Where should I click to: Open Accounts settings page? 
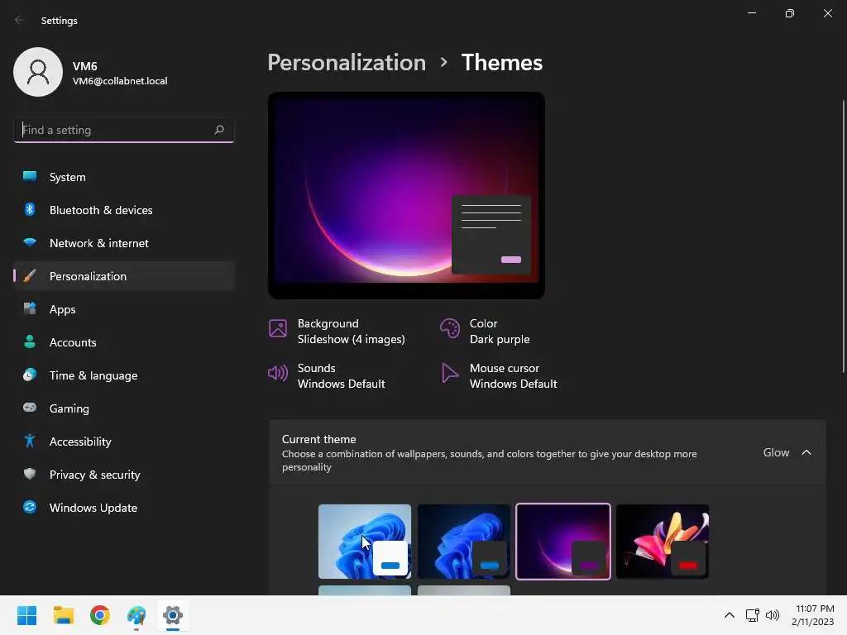pos(124,342)
